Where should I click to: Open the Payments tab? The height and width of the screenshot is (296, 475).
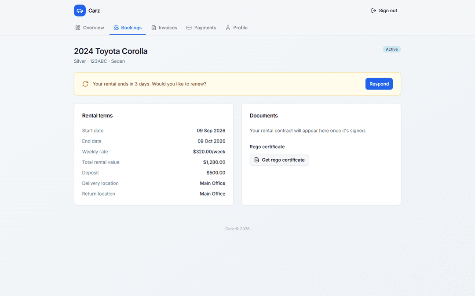201,28
